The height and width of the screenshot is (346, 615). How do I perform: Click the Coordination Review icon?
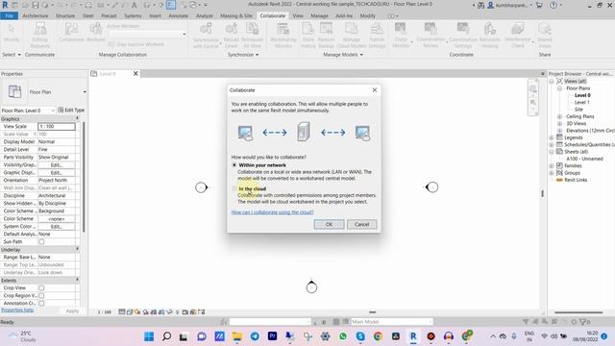point(430,35)
